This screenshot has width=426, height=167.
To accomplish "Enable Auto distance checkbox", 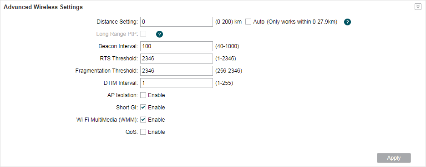I will point(248,22).
